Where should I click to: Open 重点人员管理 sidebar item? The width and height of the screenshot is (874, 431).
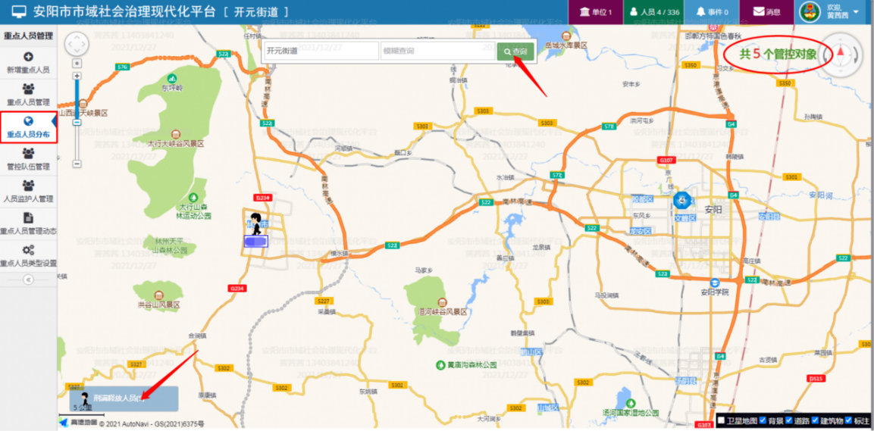coord(28,94)
